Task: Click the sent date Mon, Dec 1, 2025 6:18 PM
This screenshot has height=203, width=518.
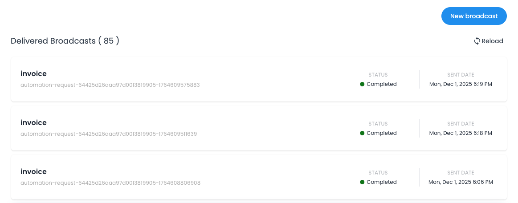Action: pyautogui.click(x=461, y=133)
